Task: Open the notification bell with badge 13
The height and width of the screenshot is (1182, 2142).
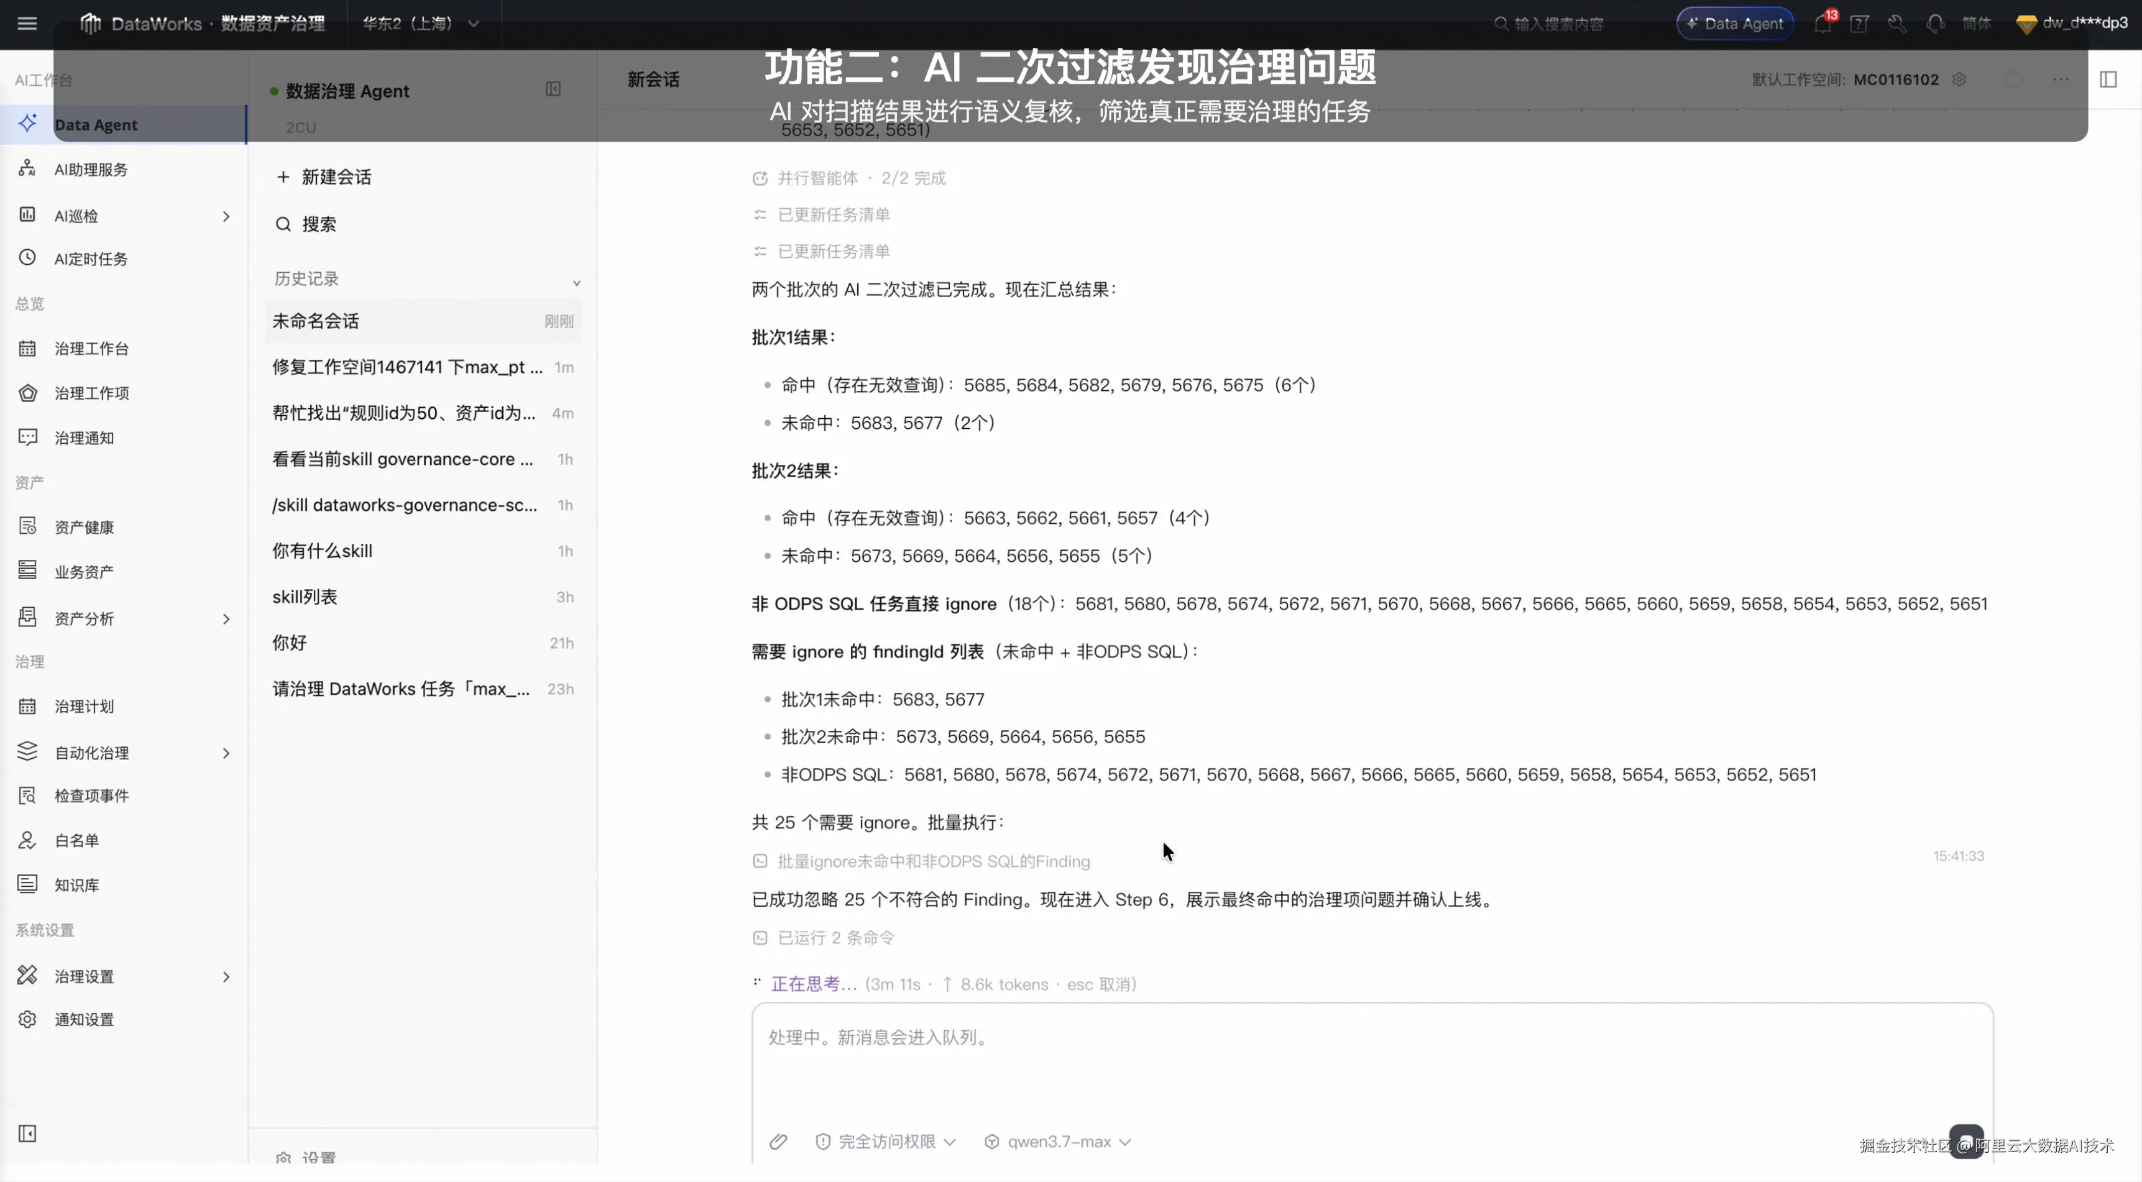Action: (x=1822, y=23)
